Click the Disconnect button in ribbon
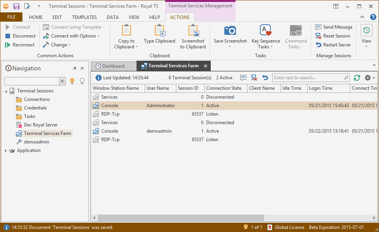 coord(20,36)
